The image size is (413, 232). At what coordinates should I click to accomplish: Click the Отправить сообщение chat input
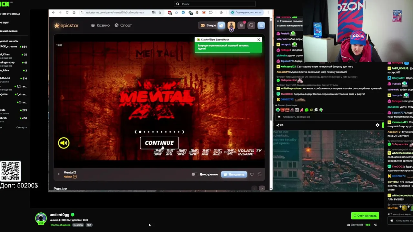pos(329,117)
